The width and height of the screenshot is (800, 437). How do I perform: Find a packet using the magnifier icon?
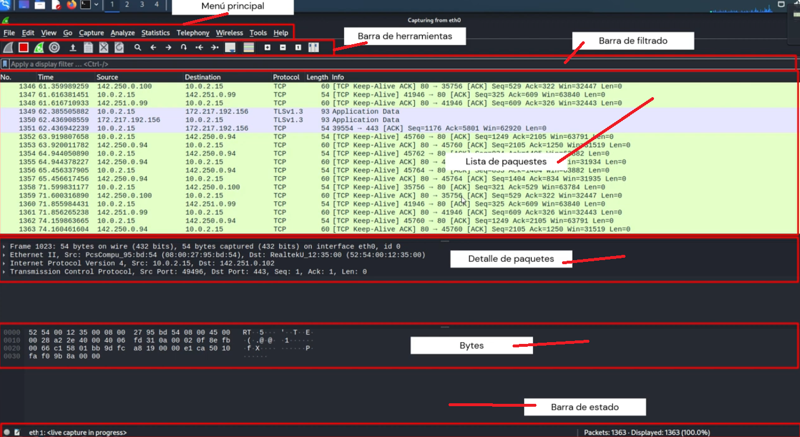pyautogui.click(x=138, y=48)
